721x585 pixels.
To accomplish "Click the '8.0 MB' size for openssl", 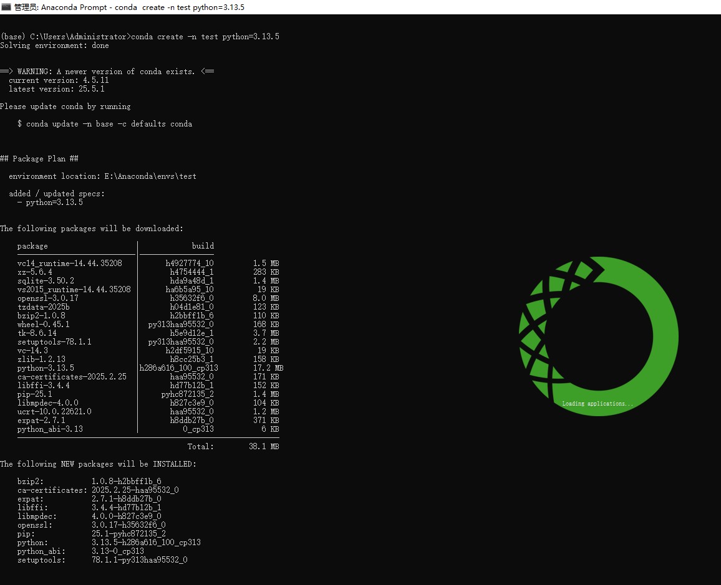I will point(266,298).
